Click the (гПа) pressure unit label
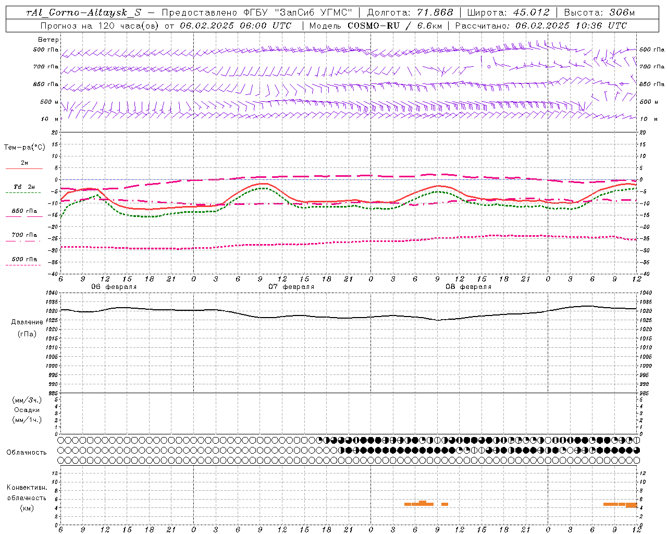This screenshot has height=534, width=667. 27,334
